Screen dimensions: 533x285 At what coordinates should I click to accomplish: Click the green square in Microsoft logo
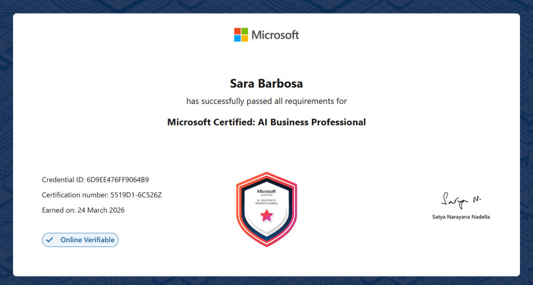coord(245,31)
